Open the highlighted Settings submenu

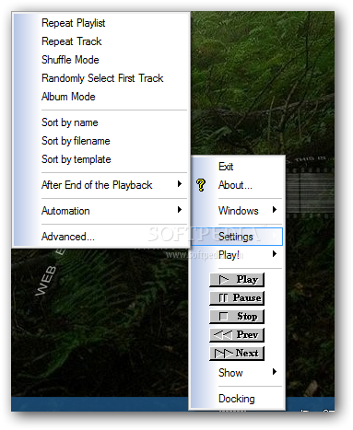[237, 237]
